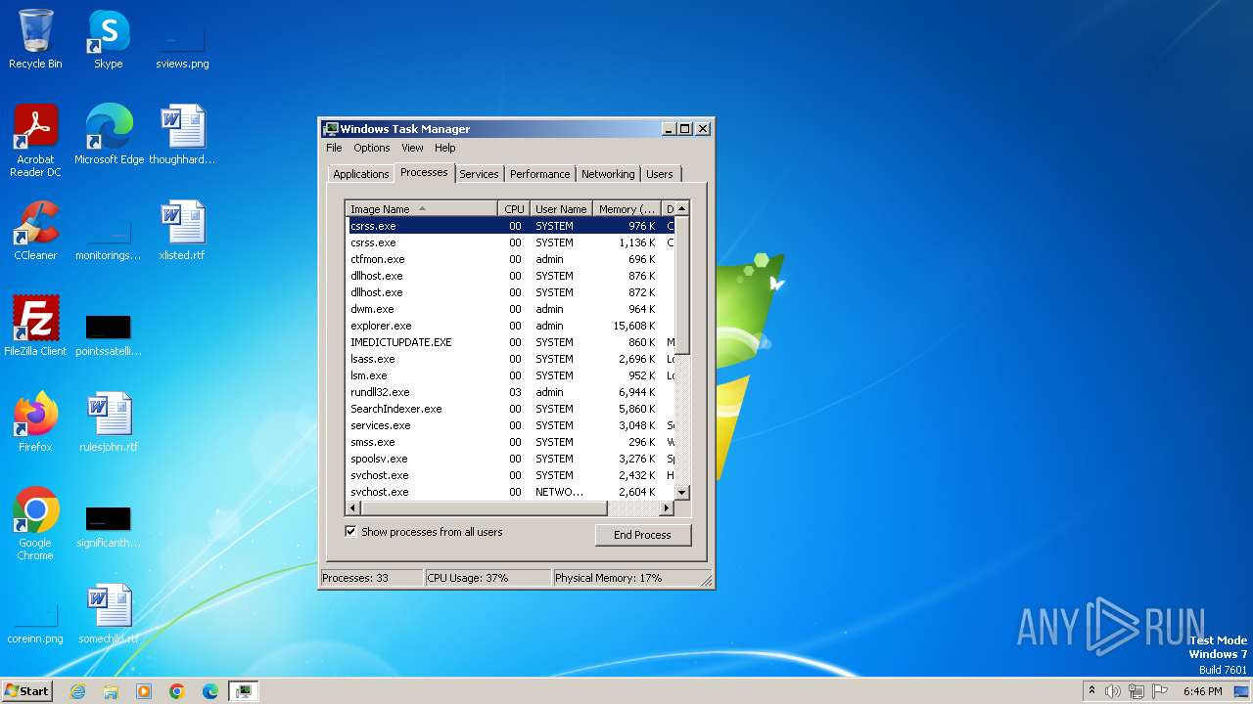Launch FileZilla Client shortcut

click(x=35, y=327)
